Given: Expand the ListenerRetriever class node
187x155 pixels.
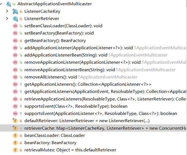Looking at the screenshot, I should coord(7,18).
